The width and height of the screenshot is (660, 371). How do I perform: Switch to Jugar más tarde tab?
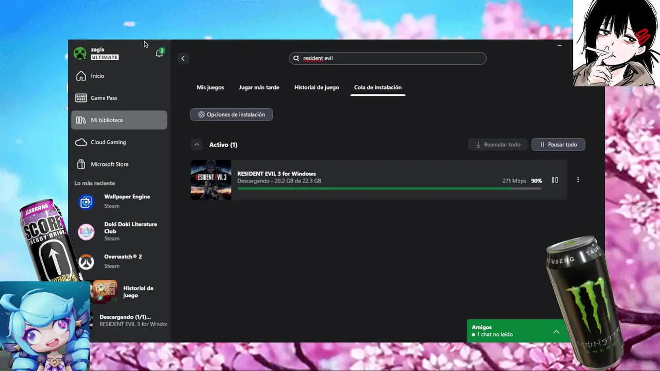(x=259, y=88)
